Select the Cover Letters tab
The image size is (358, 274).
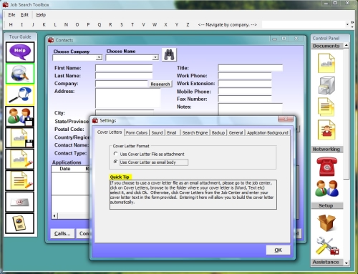coord(110,132)
